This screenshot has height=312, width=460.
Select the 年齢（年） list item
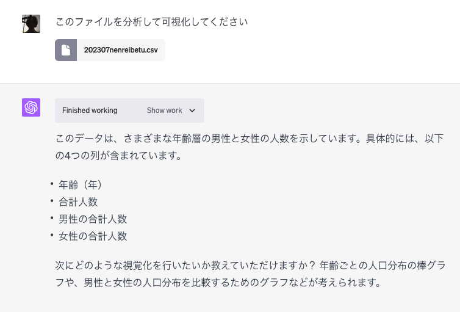tap(81, 184)
